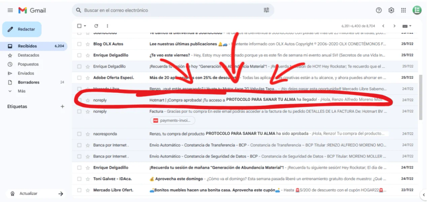Click the refresh inbox icon
Screen dimensions: 427x202
(x=96, y=26)
